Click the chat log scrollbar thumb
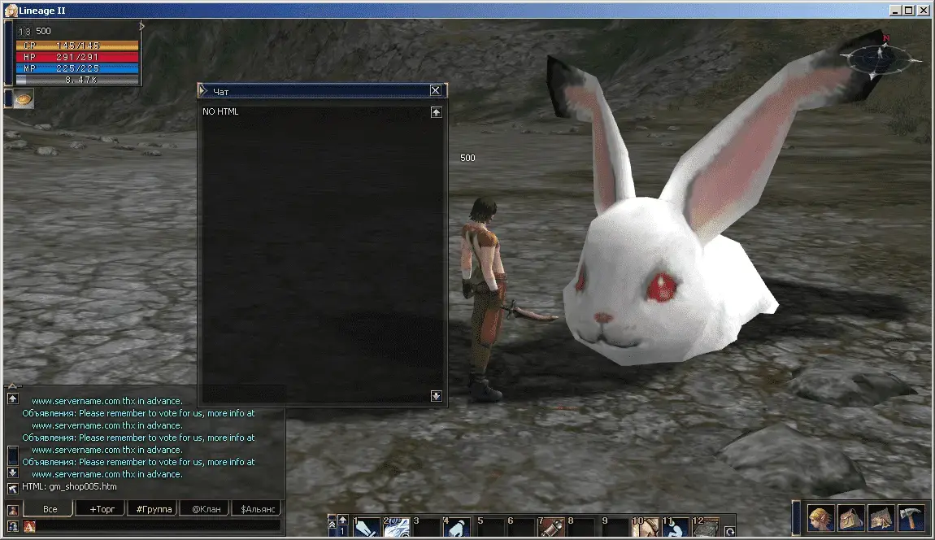935x540 pixels. click(x=12, y=456)
